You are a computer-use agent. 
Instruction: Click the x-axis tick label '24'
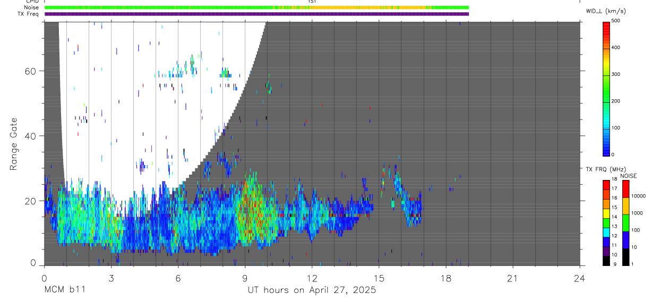click(580, 278)
